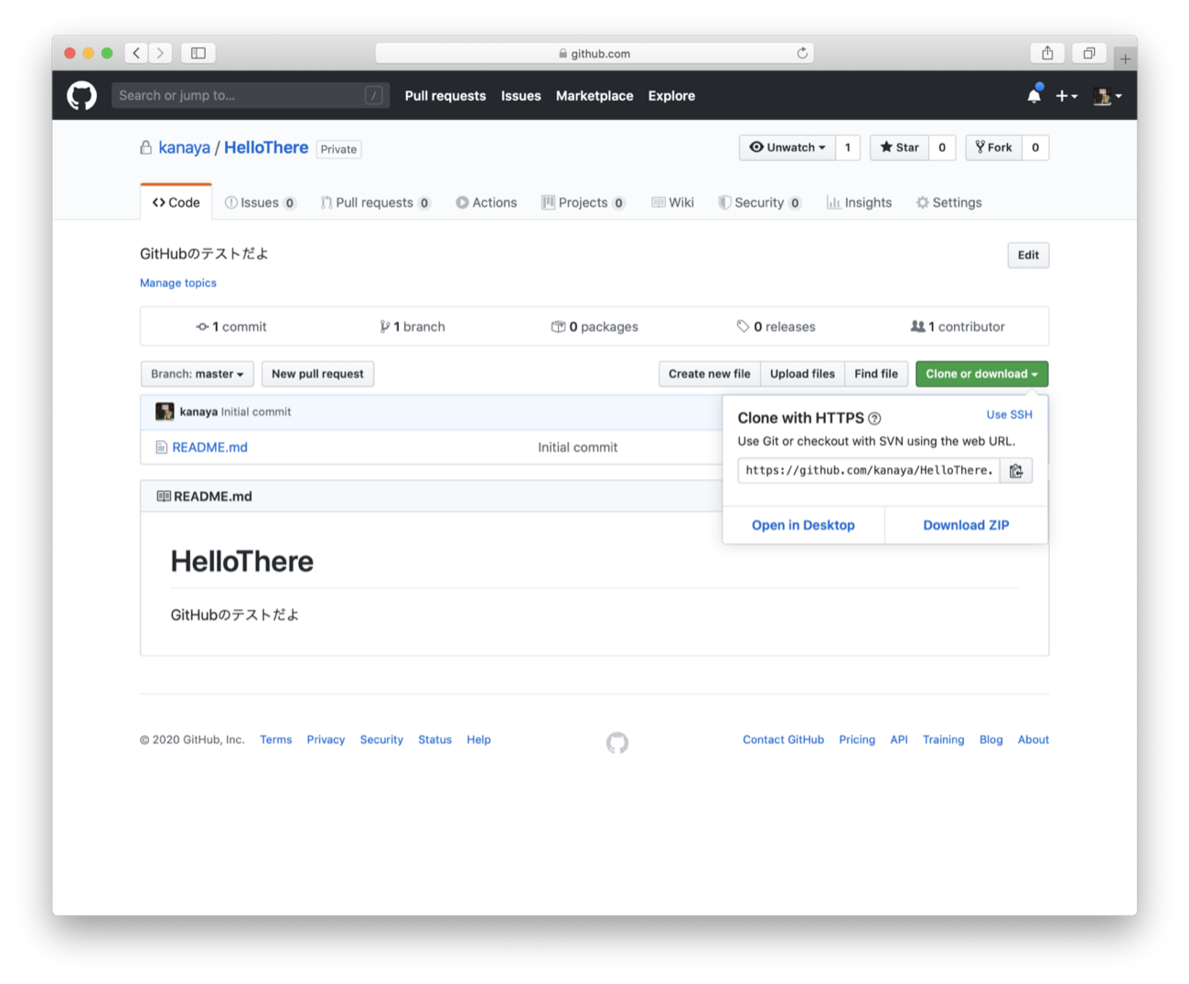
Task: Open Pull requests in top navigation
Action: click(445, 95)
